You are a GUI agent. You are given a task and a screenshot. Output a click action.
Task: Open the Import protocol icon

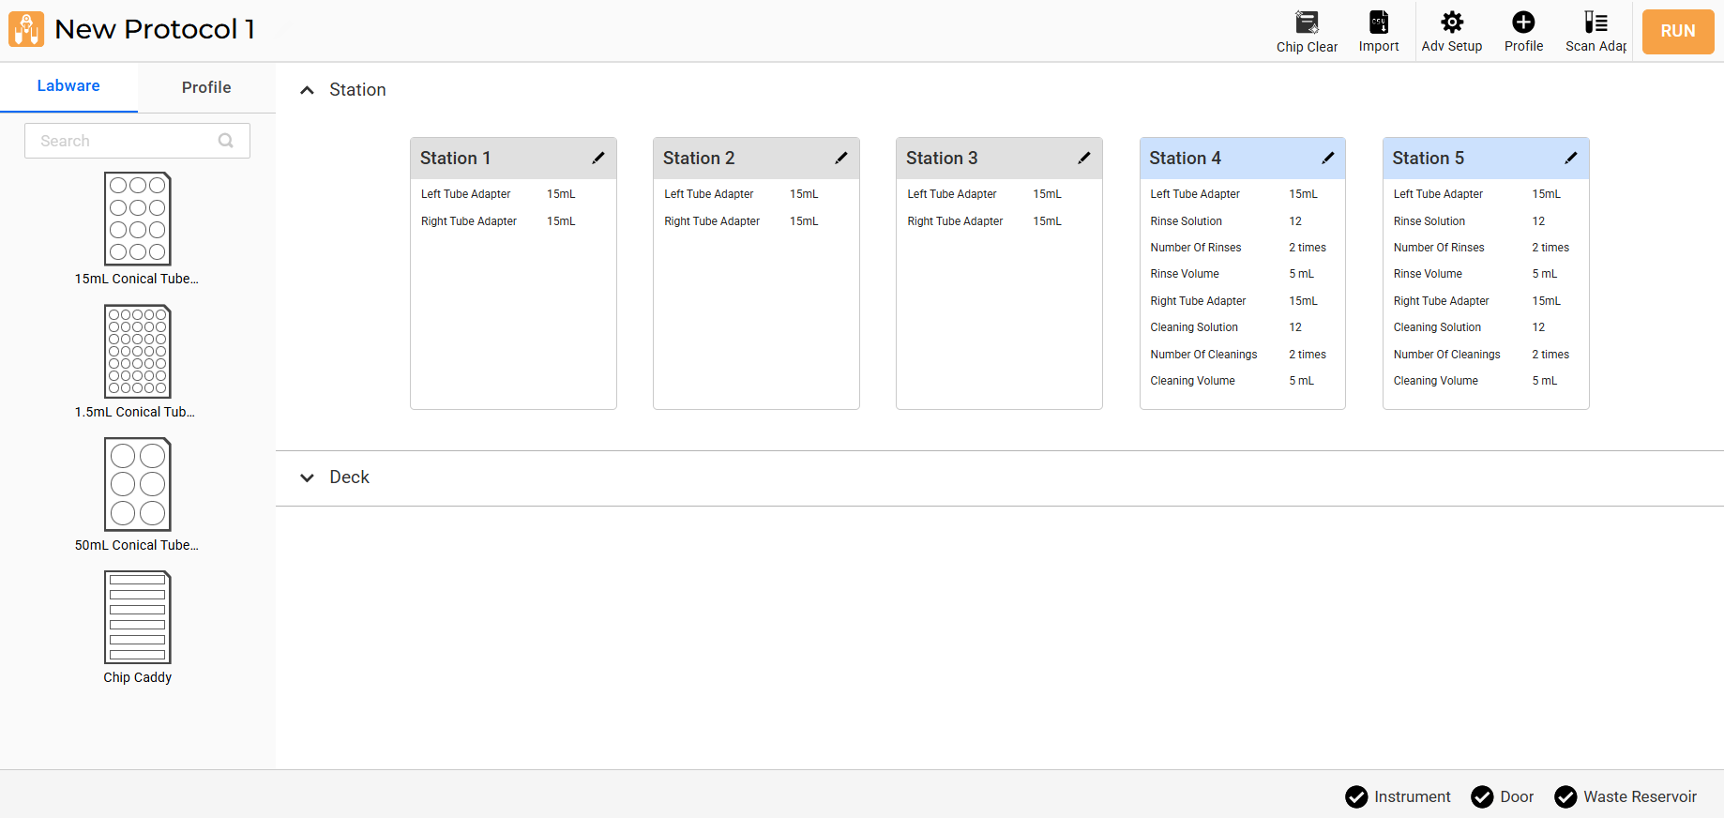coord(1378,23)
